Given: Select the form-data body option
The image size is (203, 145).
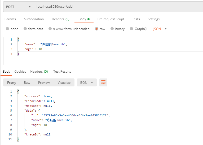Looking at the screenshot, I should 25,29.
